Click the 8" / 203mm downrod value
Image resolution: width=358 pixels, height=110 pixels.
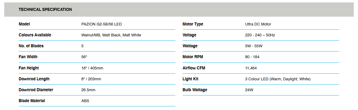(91, 79)
